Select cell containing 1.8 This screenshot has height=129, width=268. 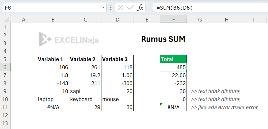point(53,75)
